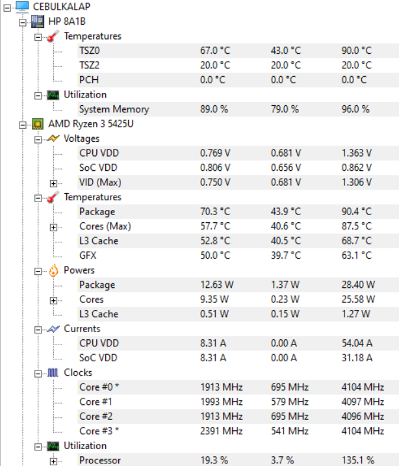This screenshot has height=466, width=399.
Task: Select the Core #1 clock row
Action: pyautogui.click(x=238, y=402)
